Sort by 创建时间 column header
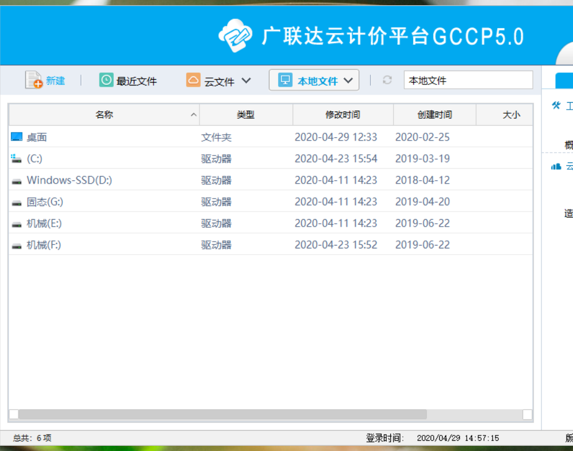The height and width of the screenshot is (451, 573). (434, 115)
